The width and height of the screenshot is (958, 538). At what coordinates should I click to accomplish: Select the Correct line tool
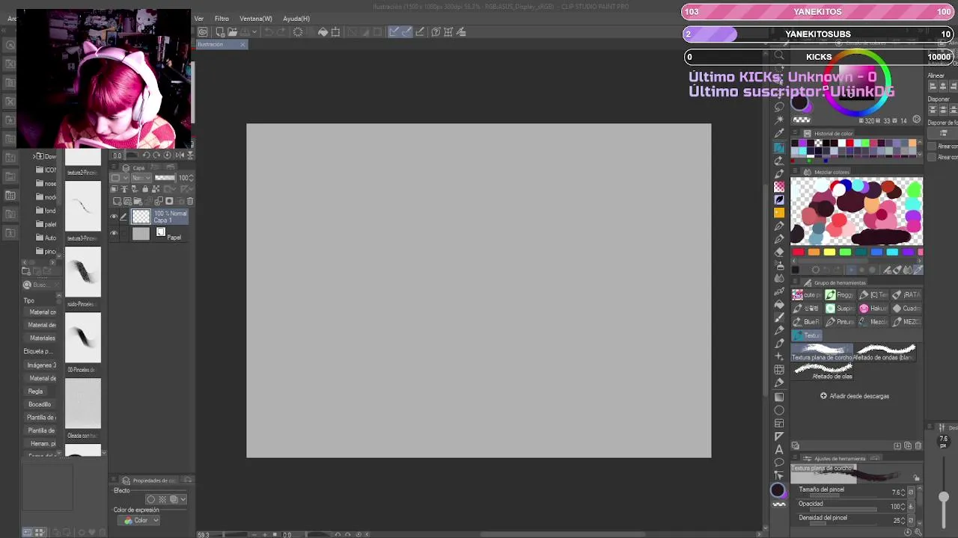tap(779, 477)
